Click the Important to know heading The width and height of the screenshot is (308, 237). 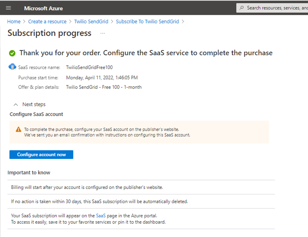click(x=29, y=172)
